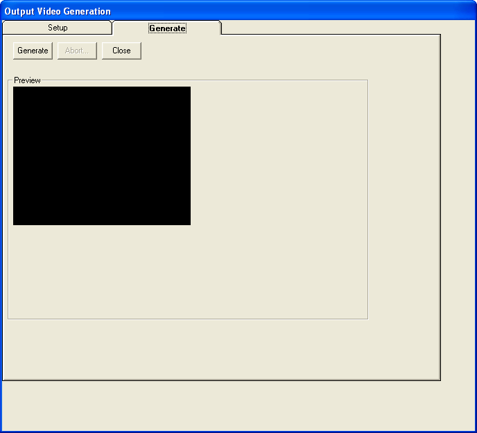Screen dimensions: 477x433
Task: Click the black video preview area
Action: point(102,156)
